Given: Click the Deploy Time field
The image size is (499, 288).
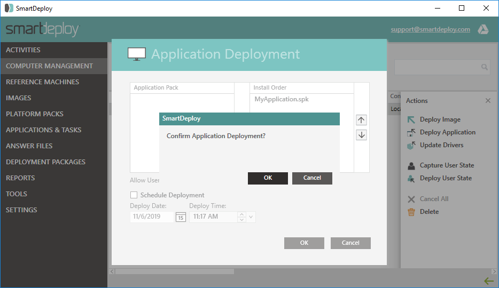Looking at the screenshot, I should (213, 217).
